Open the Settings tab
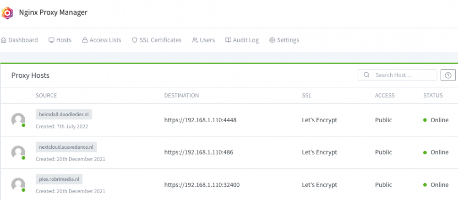This screenshot has height=200, width=458. (x=284, y=40)
